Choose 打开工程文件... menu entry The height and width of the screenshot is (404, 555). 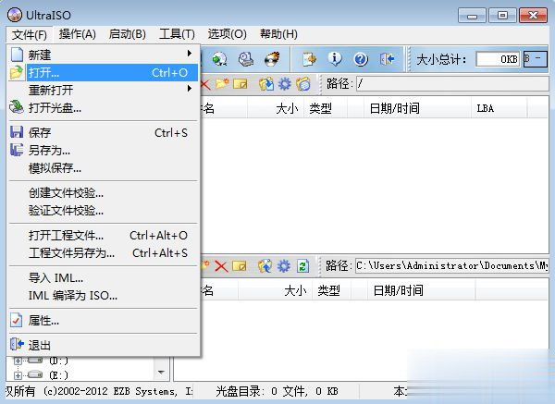point(103,235)
